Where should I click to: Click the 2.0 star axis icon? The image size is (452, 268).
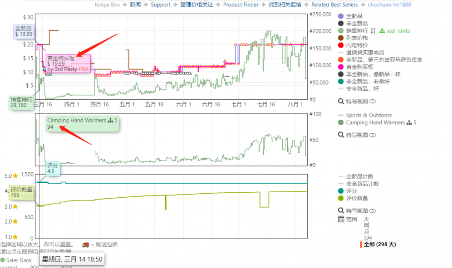point(15,221)
